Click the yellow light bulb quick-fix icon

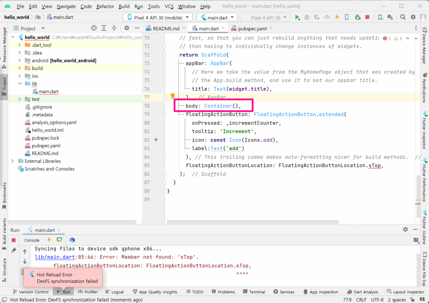click(172, 96)
